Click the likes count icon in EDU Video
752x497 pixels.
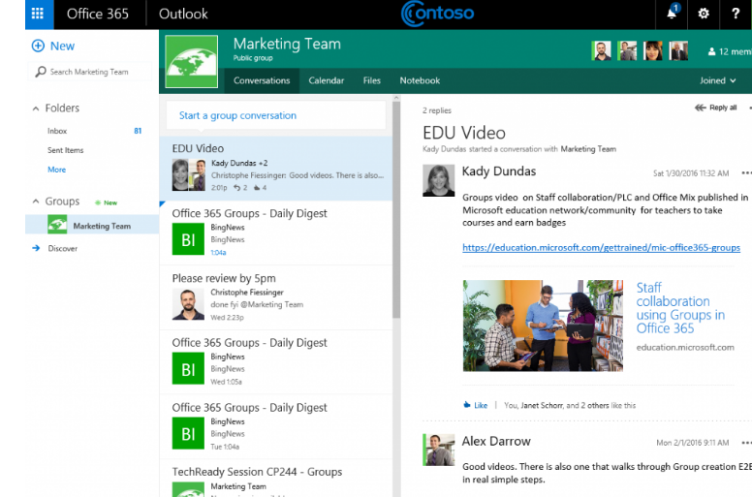[x=257, y=187]
